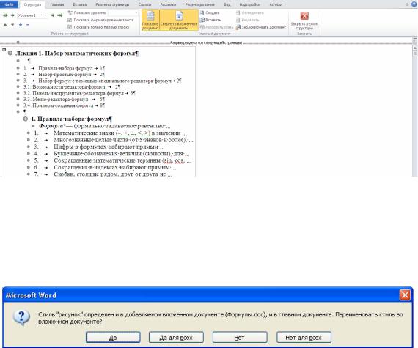Click TOC line Набор простых формул
418x348 pixels.
click(65, 75)
